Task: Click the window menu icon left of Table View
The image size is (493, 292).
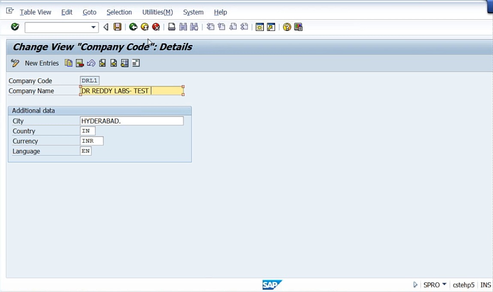Action: (10, 11)
